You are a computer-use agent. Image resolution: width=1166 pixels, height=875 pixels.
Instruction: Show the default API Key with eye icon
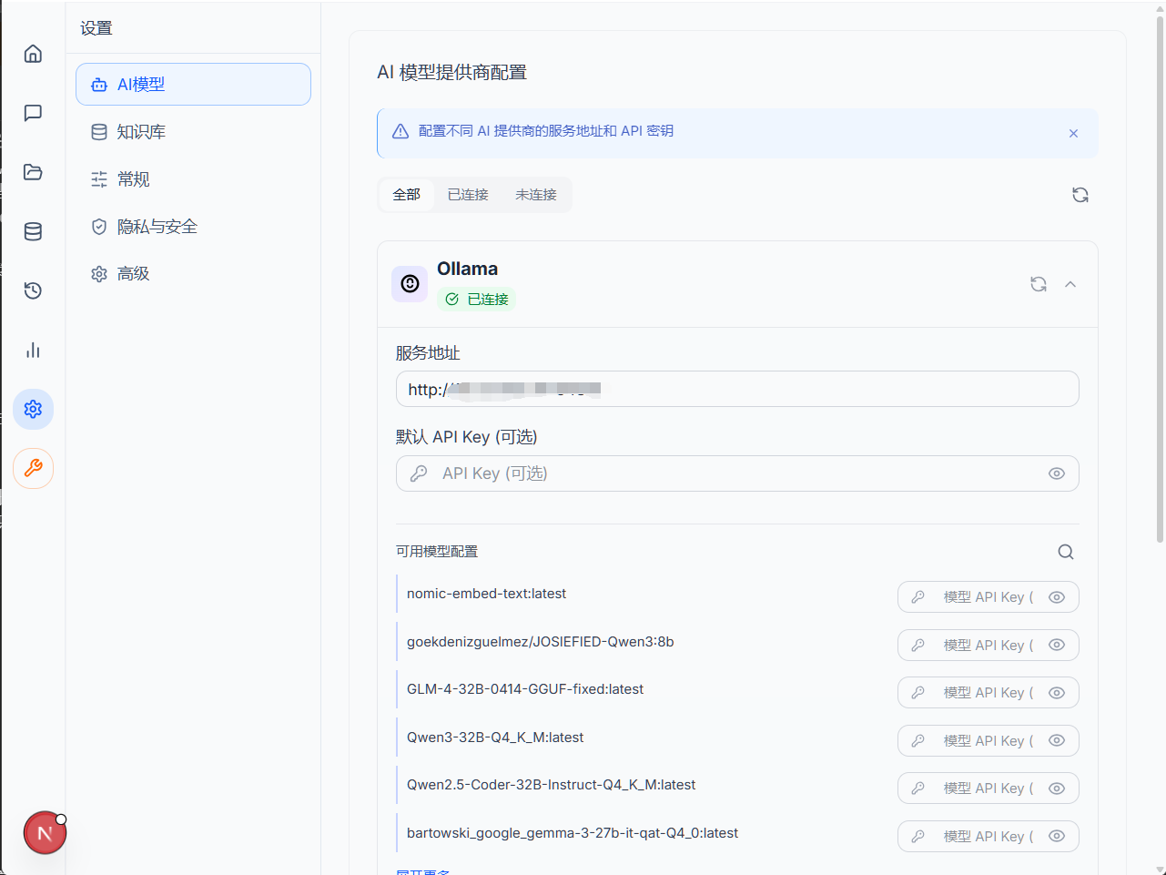point(1057,473)
